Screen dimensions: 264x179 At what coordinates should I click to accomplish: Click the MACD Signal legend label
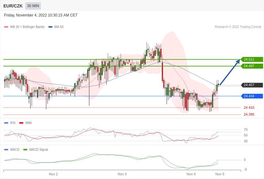[x=39, y=150]
